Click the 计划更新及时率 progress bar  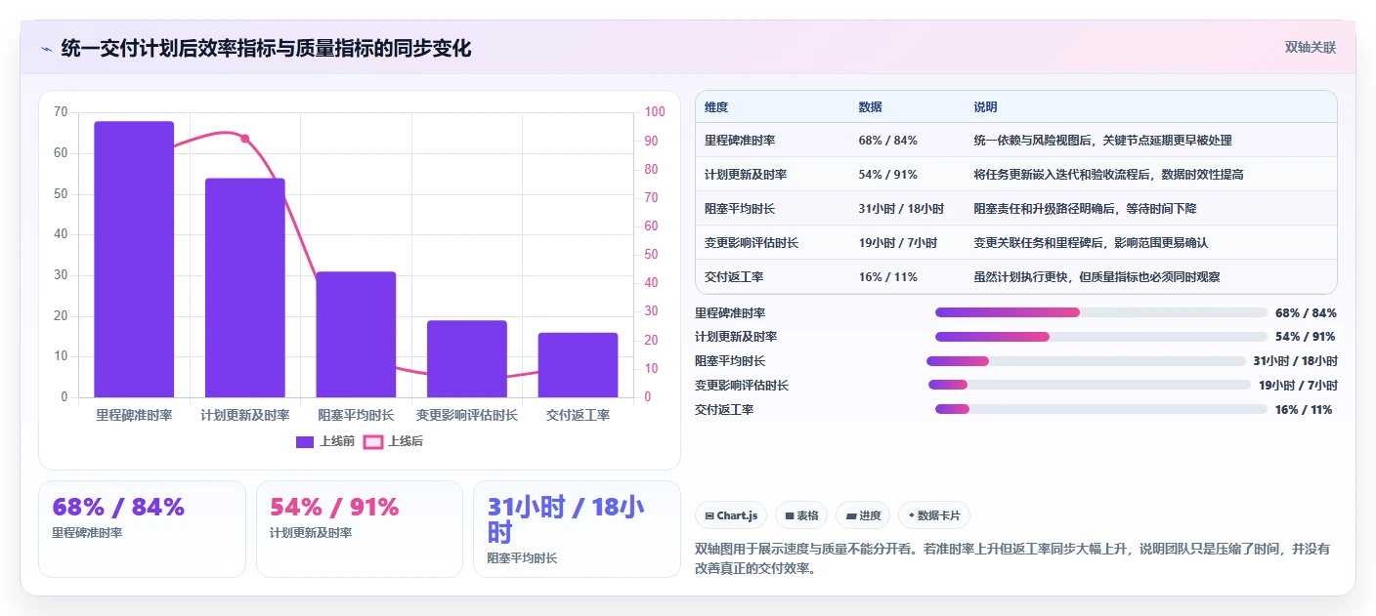point(1100,337)
